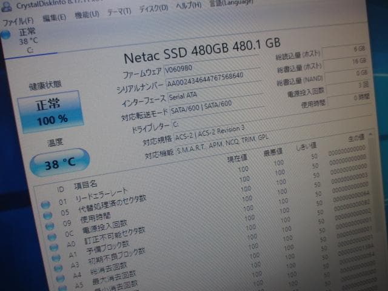Click status icon of row 09 使用時間
The image size is (388, 291).
(x=50, y=226)
